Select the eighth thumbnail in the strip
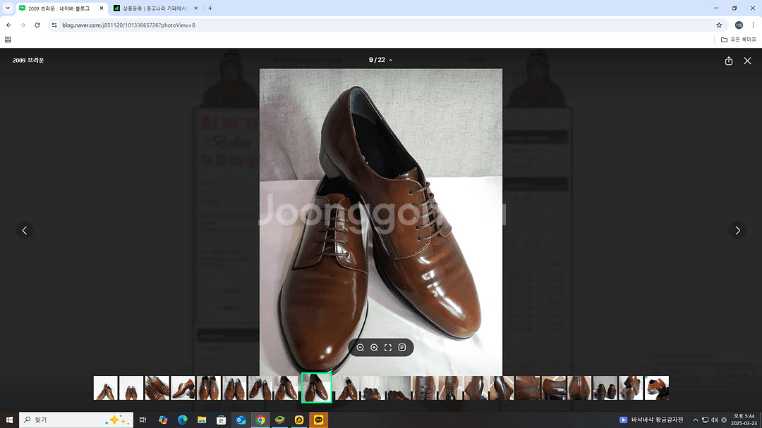 click(286, 388)
